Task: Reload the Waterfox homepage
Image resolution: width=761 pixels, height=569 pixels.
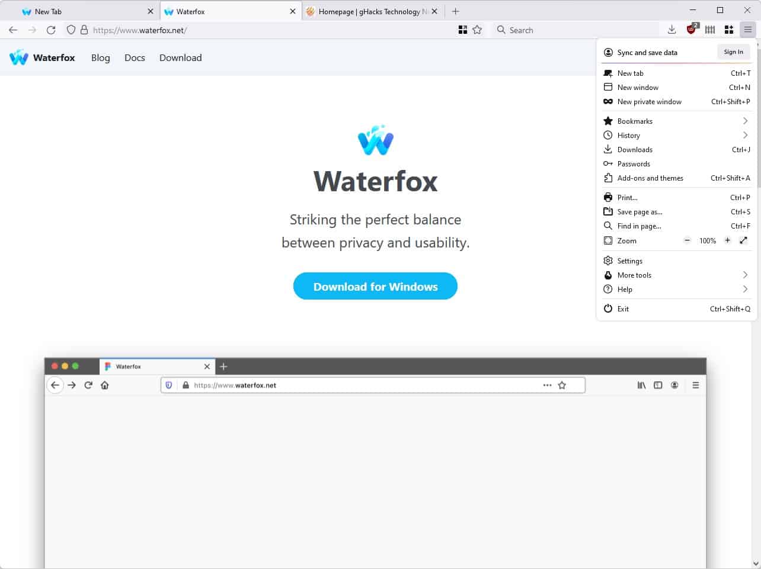Action: [52, 29]
